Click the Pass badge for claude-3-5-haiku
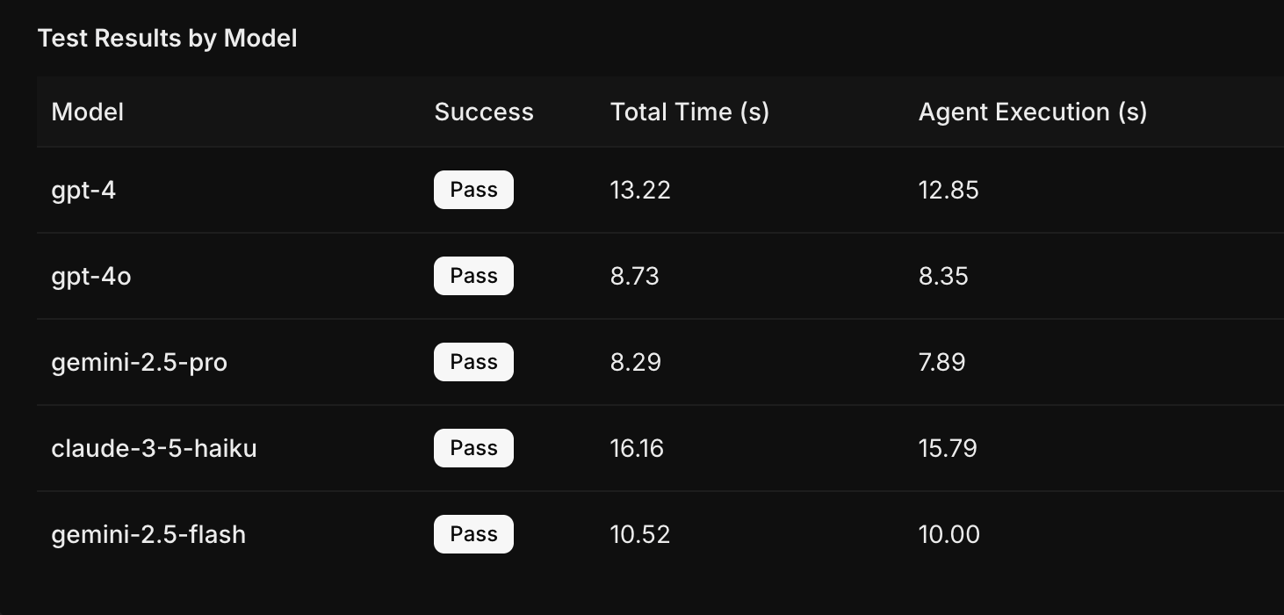Screen dimensions: 1284x615 point(473,448)
